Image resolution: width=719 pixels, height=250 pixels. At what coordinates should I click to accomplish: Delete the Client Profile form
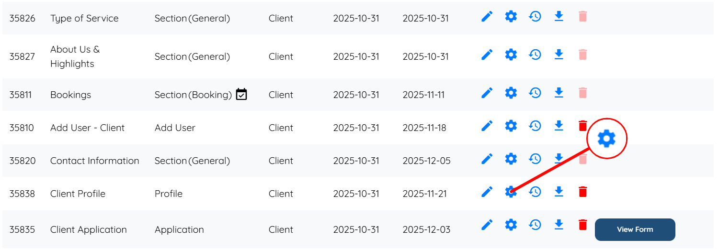[x=582, y=192]
